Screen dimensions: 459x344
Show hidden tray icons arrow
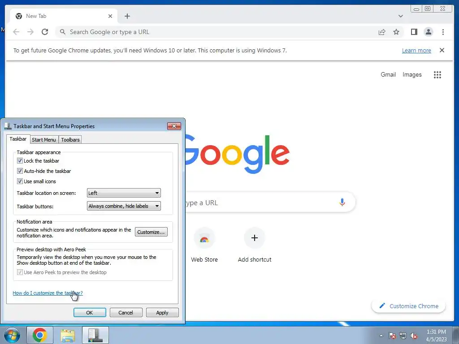coord(381,335)
